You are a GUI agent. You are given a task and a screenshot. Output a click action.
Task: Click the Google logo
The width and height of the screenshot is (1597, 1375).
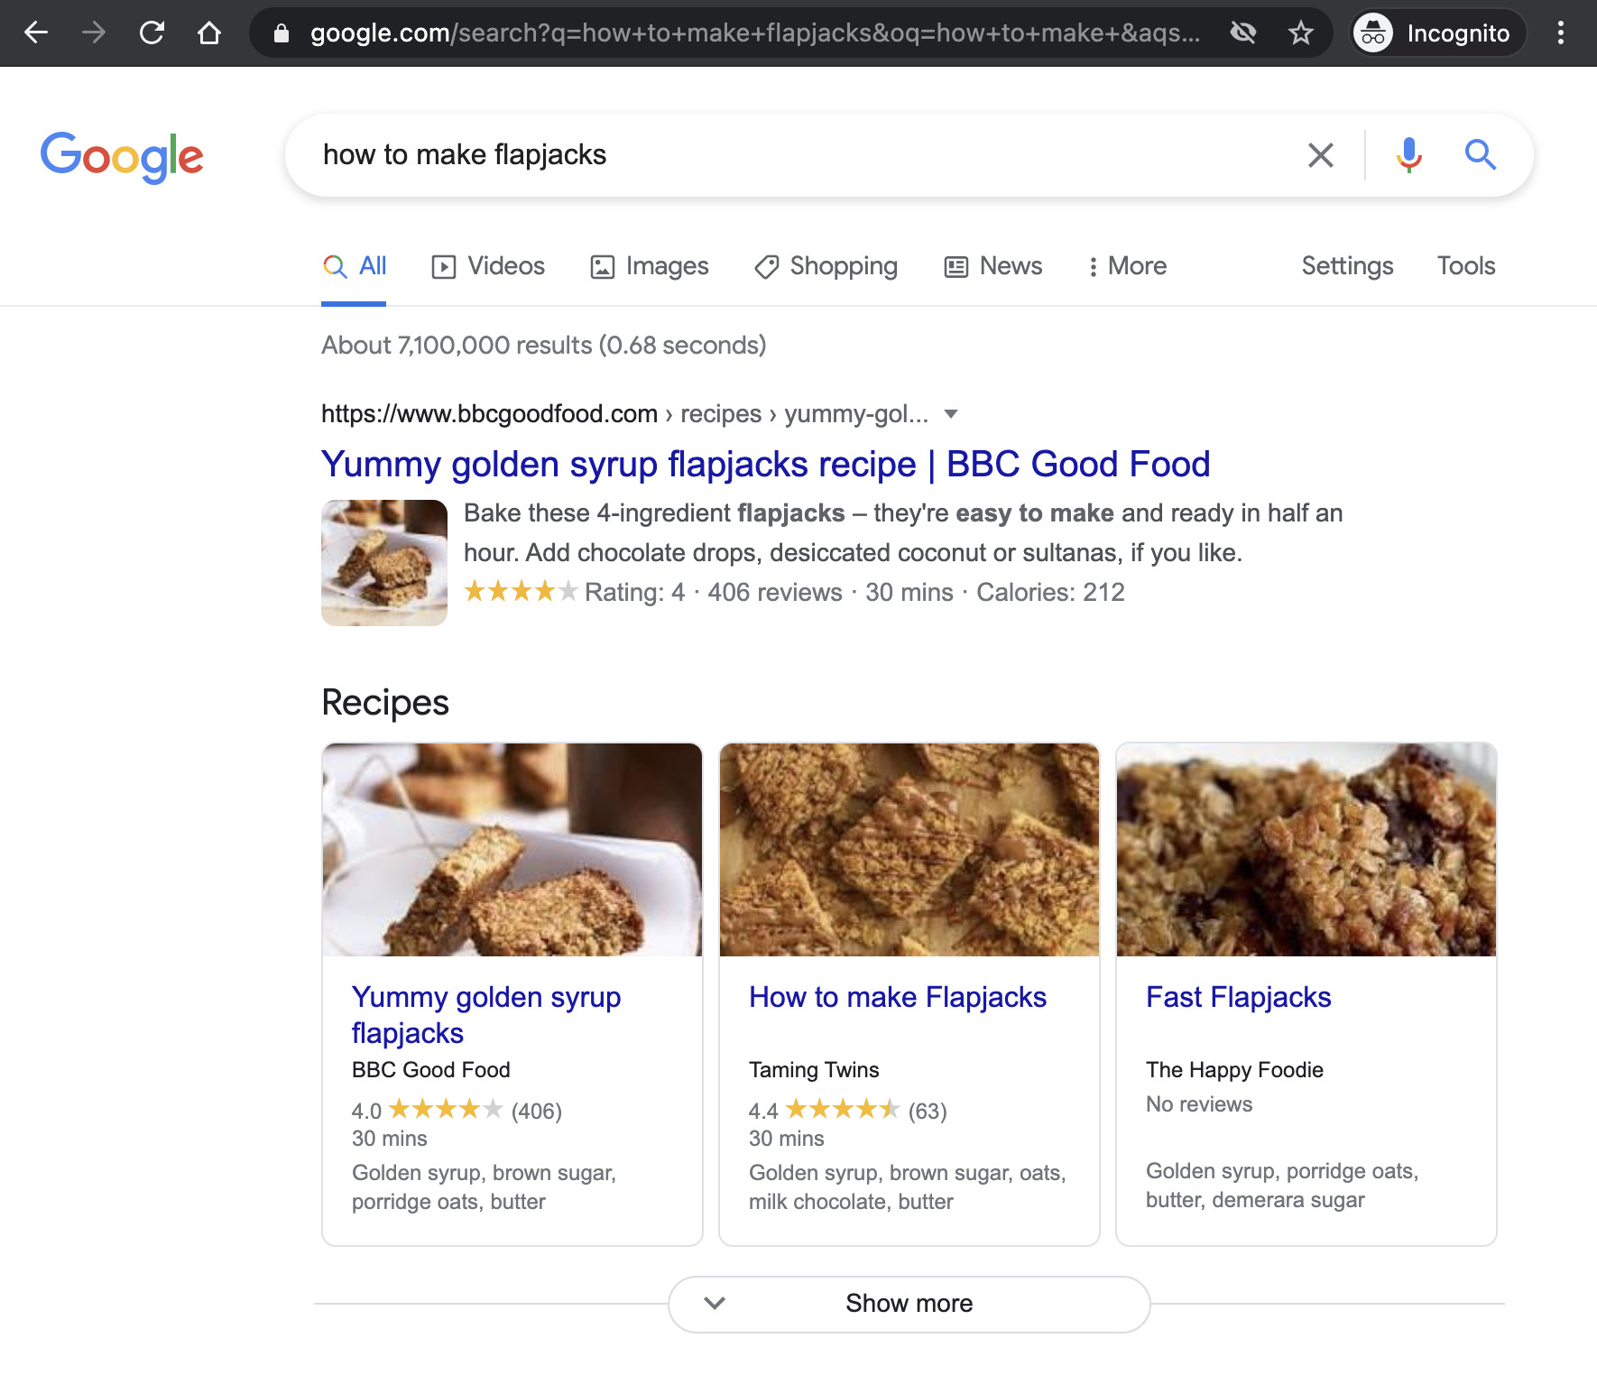(x=122, y=156)
